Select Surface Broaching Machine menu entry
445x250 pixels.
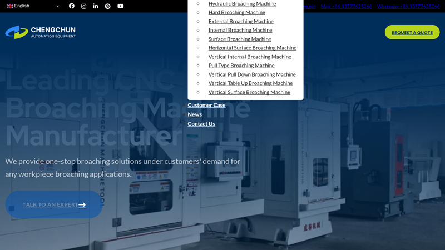click(x=240, y=39)
